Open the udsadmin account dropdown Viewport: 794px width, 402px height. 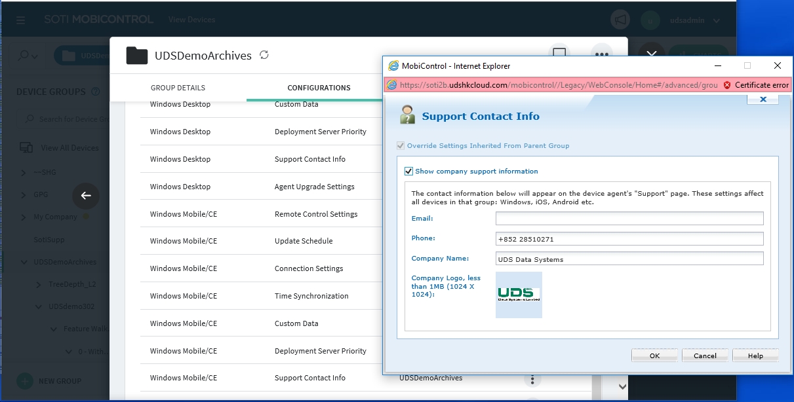(x=715, y=20)
